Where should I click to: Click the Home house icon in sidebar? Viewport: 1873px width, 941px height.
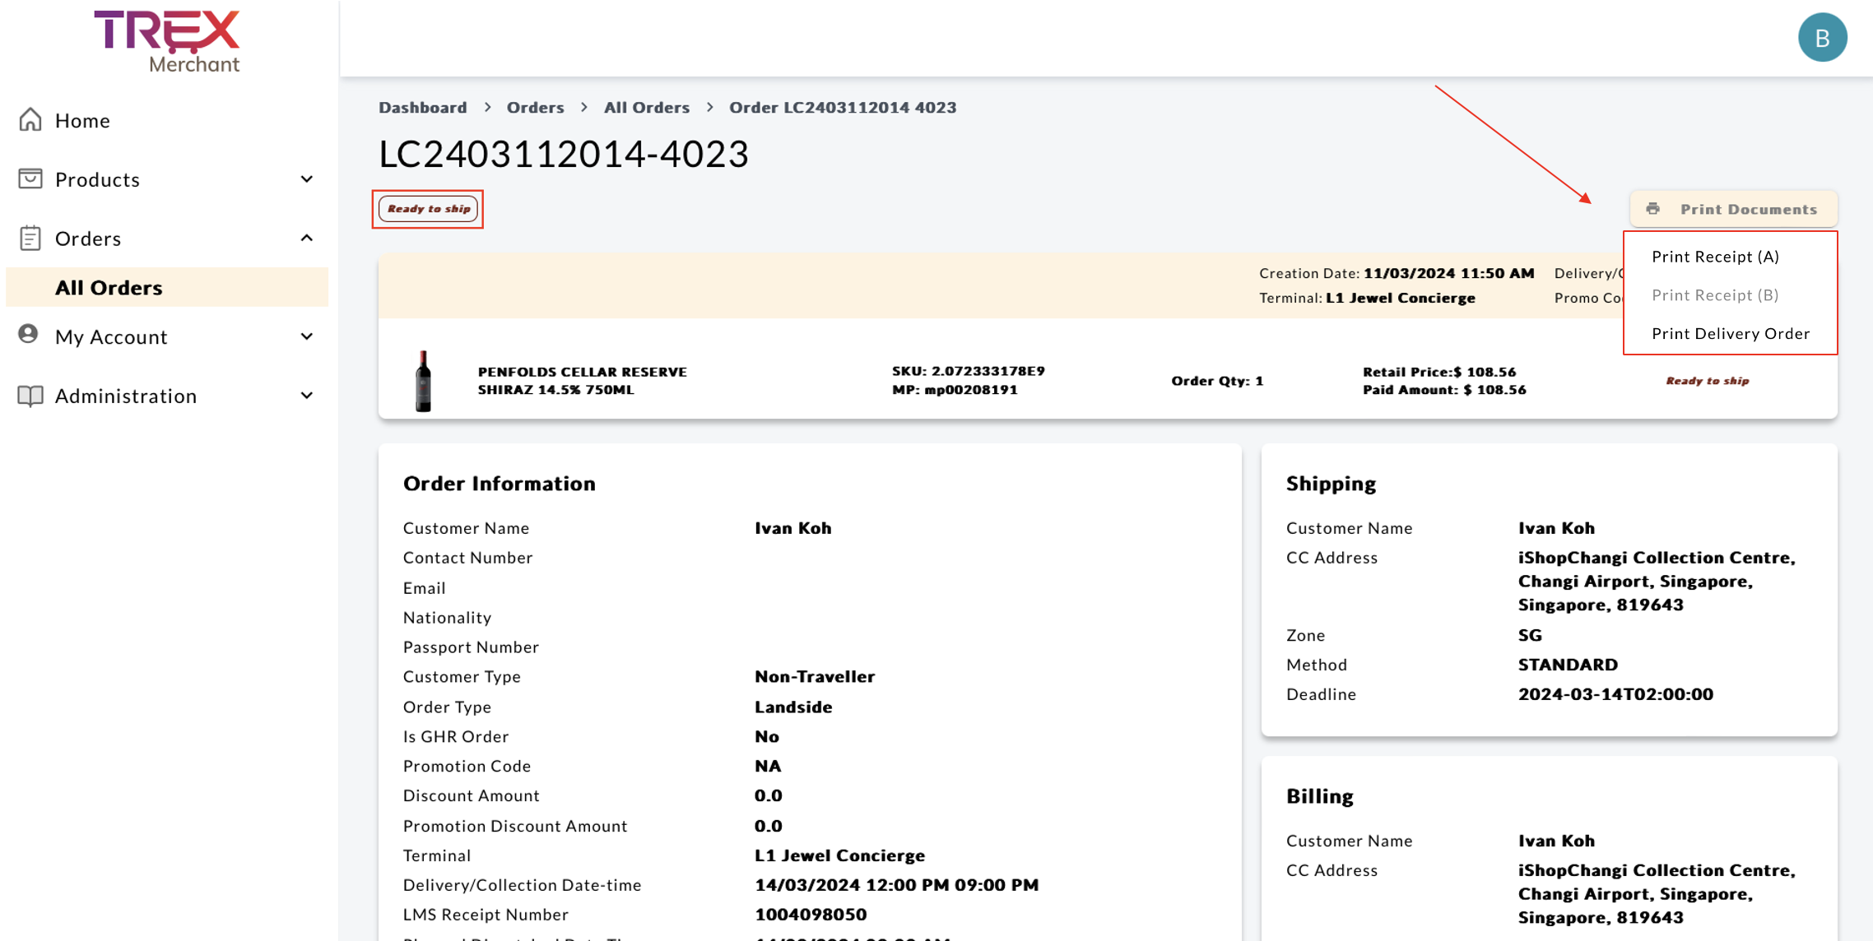click(x=30, y=120)
